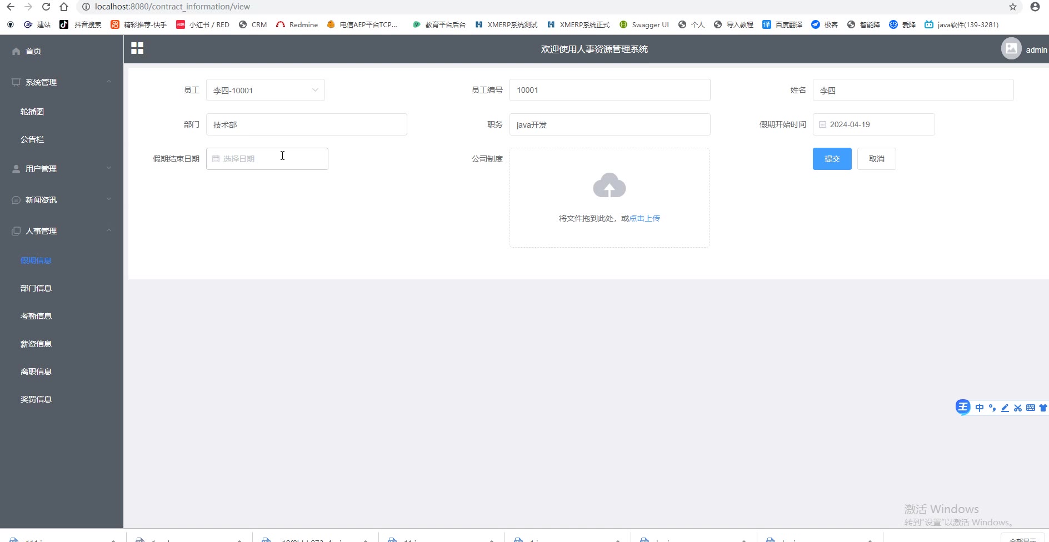
Task: Open the CRM bookmark
Action: 253,24
